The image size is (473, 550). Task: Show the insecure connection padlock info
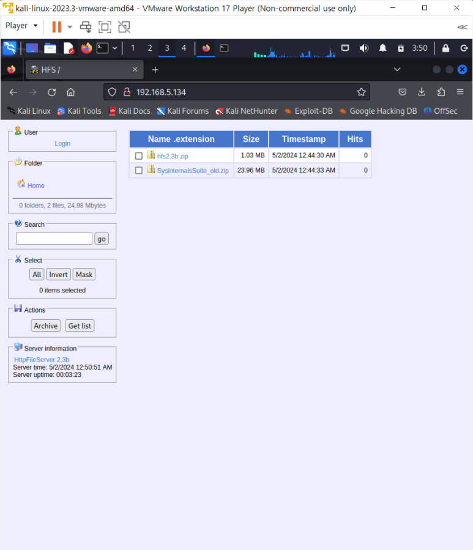coord(127,92)
